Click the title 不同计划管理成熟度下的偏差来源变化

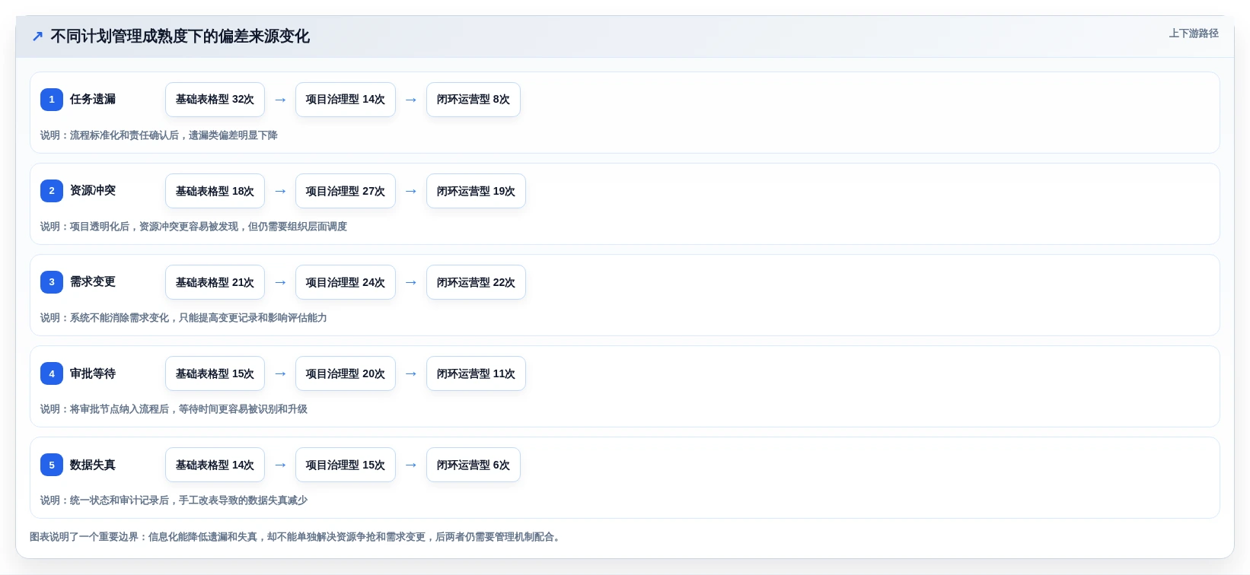point(180,37)
